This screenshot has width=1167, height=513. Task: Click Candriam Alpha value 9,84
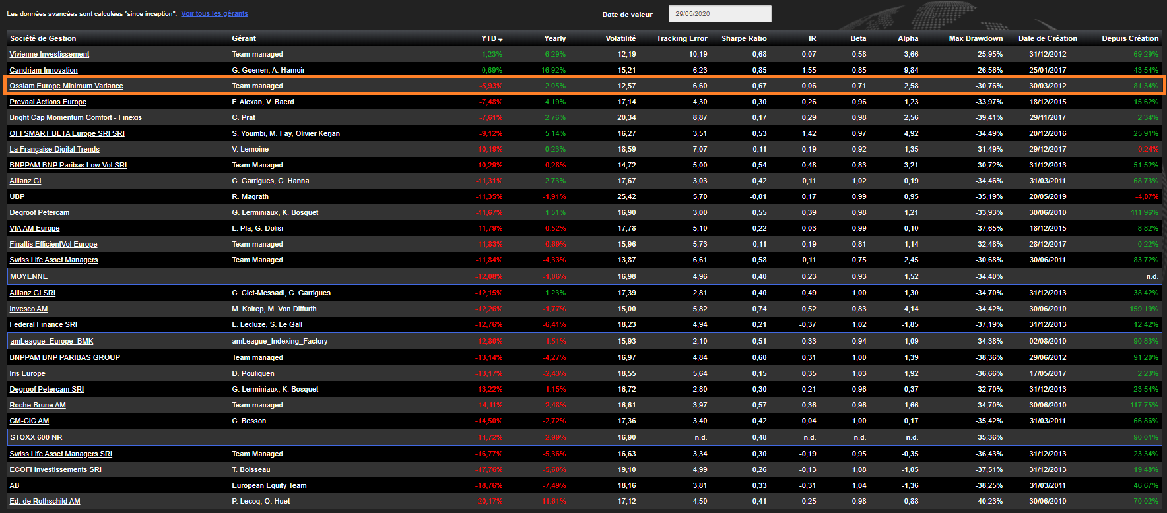(911, 70)
